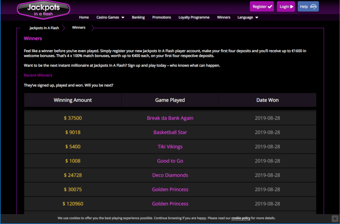Open the Basketball Star game link
Image resolution: width=340 pixels, height=224 pixels.
tap(170, 132)
